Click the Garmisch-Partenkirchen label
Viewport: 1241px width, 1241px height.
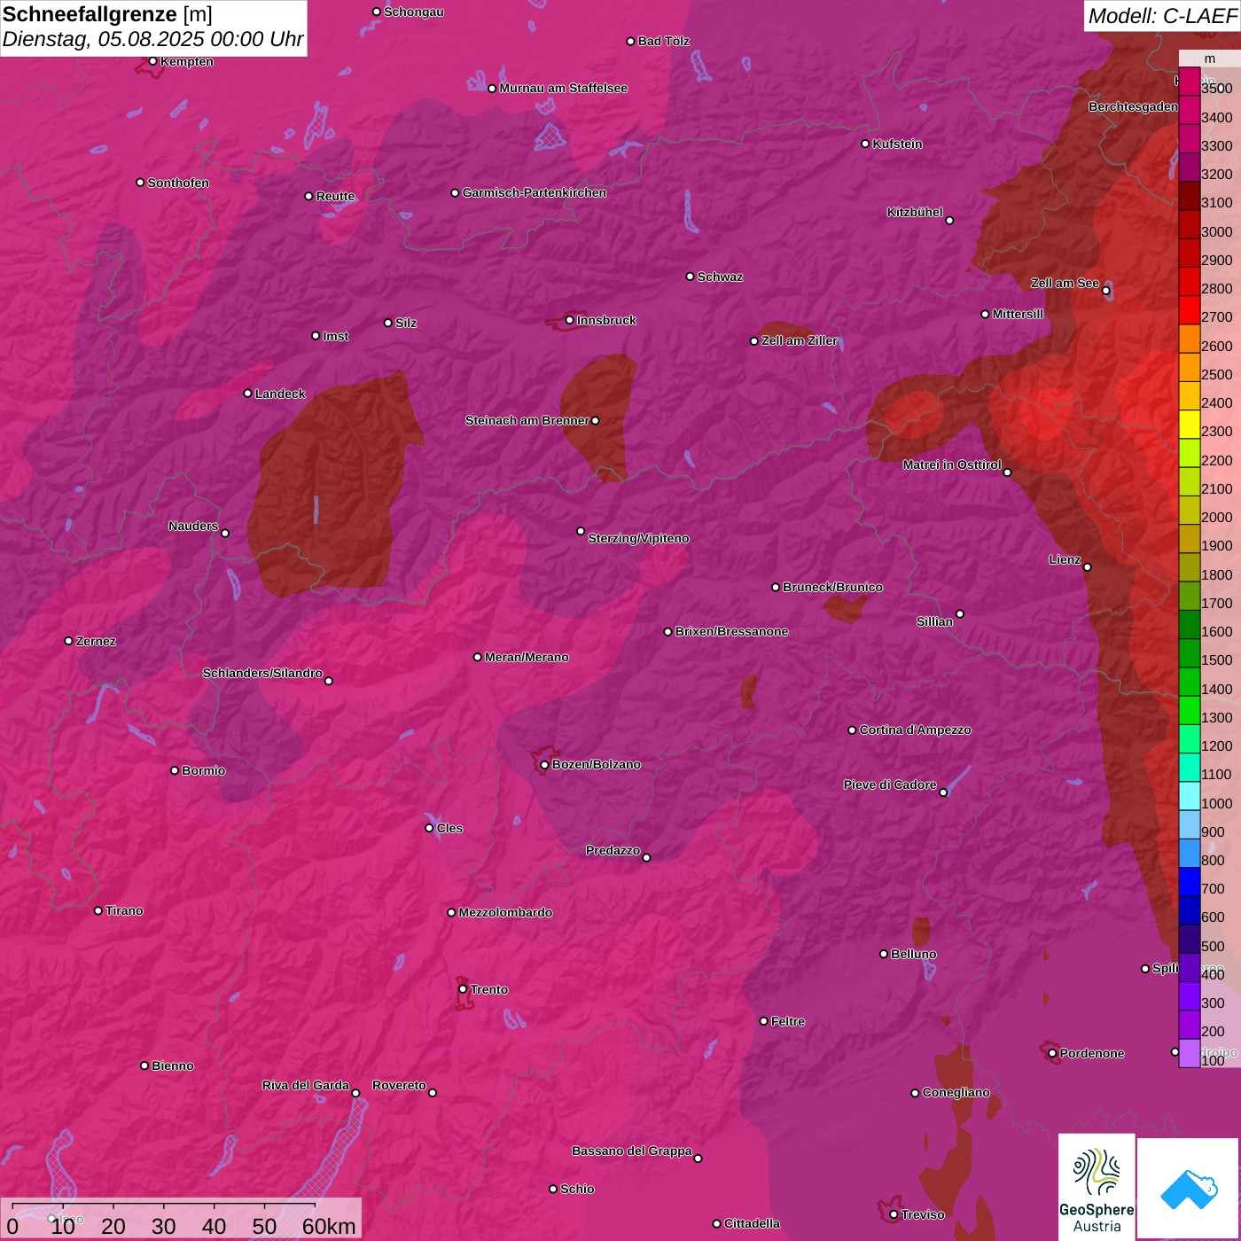[x=535, y=192]
